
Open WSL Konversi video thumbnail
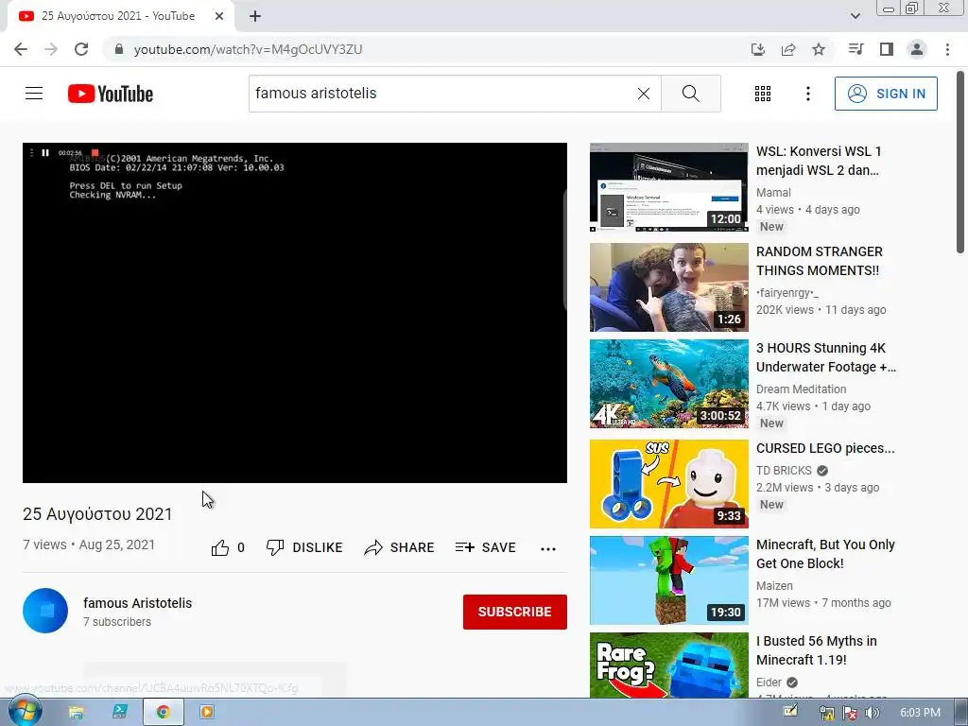[668, 188]
